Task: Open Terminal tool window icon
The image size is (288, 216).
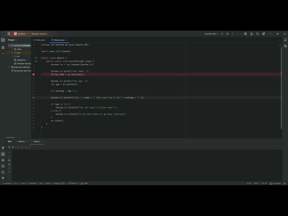Action: (3, 166)
